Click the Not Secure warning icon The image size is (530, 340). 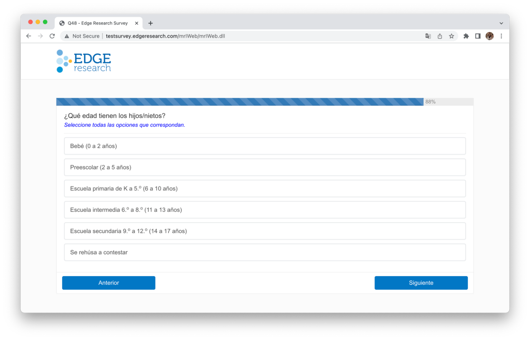tap(67, 36)
